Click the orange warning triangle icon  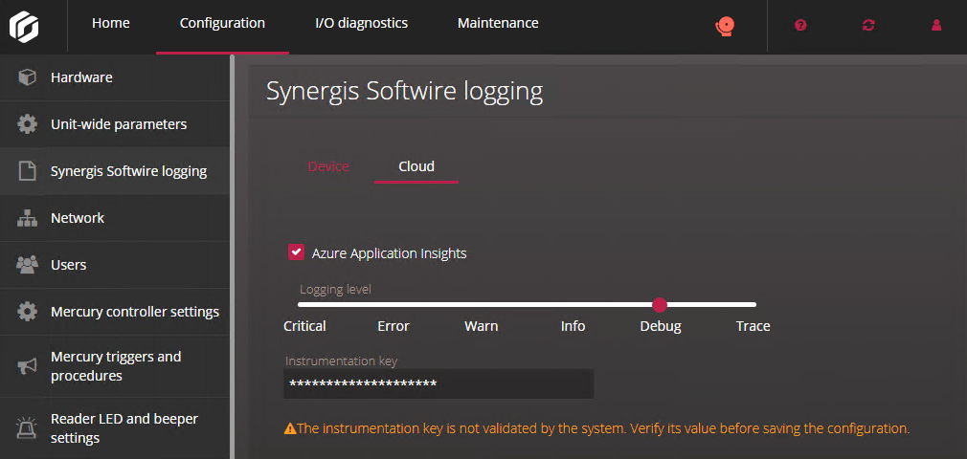(x=290, y=428)
